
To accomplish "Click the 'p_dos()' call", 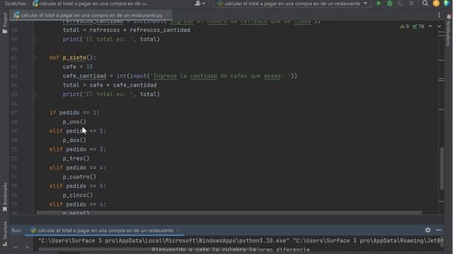I will (x=74, y=140).
